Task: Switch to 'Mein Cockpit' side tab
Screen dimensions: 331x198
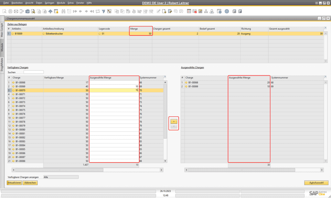Action: click(x=2, y=30)
